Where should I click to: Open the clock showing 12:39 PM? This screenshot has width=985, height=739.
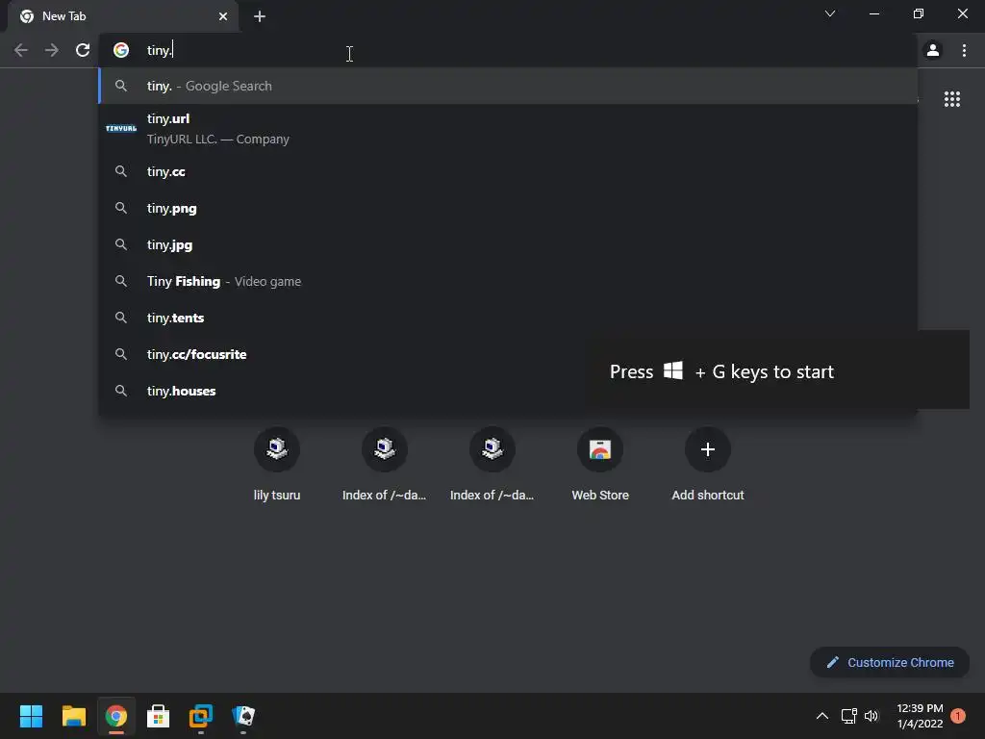tap(920, 716)
